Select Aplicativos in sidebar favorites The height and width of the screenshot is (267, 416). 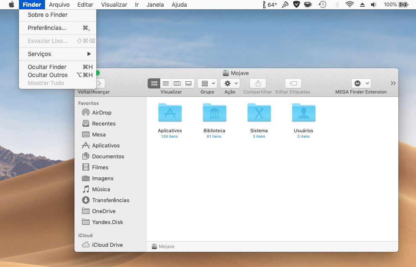(x=110, y=145)
